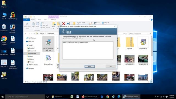Open the Manage tab under Application Tools
Image resolution: width=176 pixels, height=99 pixels.
(x=54, y=20)
